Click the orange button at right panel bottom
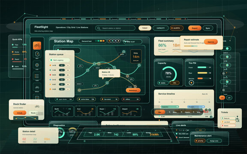 [x=222, y=98]
